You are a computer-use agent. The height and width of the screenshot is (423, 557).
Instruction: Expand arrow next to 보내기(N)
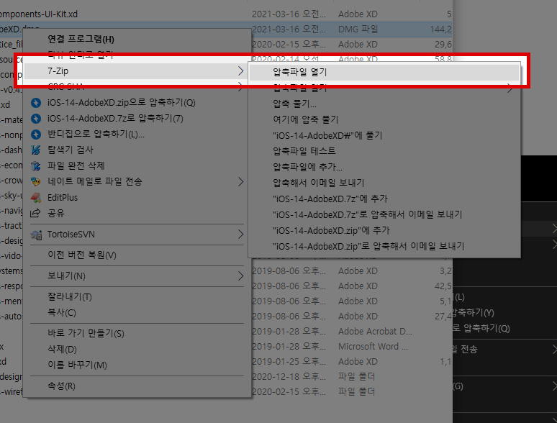tap(241, 276)
